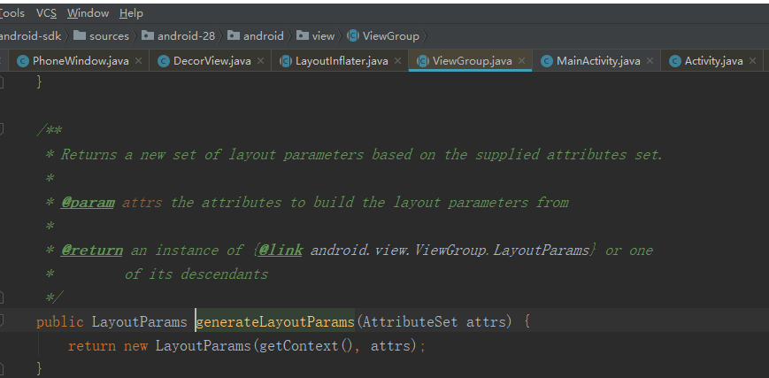
Task: Click the MainActivity.java class icon
Action: pos(547,61)
